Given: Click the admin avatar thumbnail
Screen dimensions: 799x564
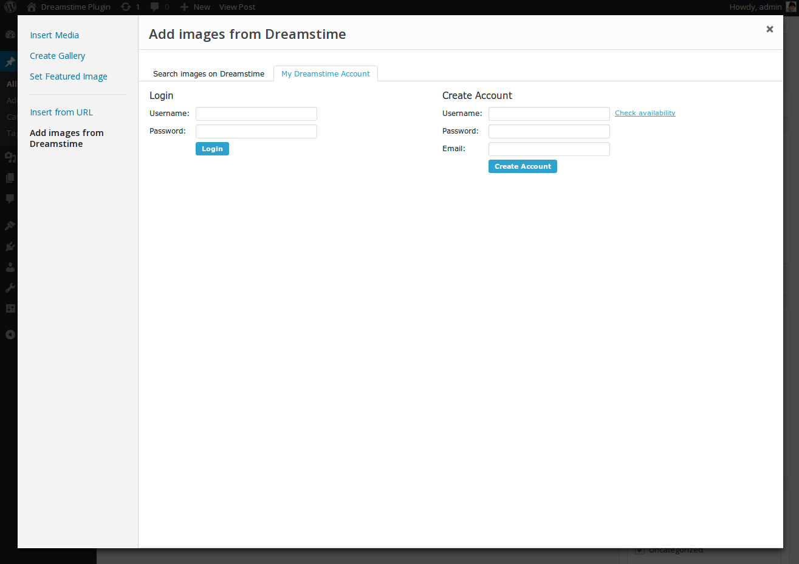Looking at the screenshot, I should [x=790, y=7].
